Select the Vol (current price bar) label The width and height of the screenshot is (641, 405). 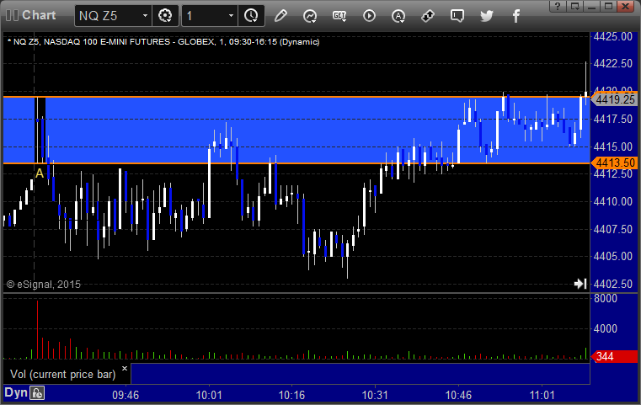(63, 375)
